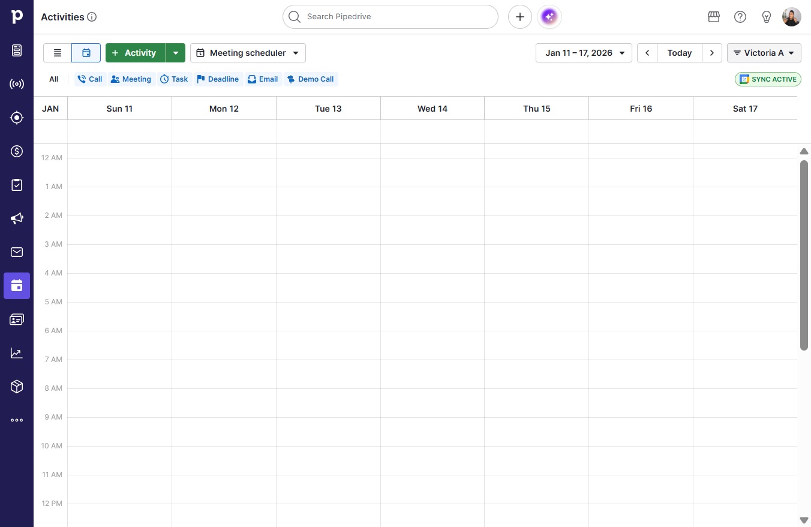Filter activities by Meeting
Viewport: 811px width, 527px height.
(x=131, y=79)
